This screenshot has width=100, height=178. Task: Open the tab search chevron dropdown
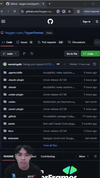pos(1,4)
